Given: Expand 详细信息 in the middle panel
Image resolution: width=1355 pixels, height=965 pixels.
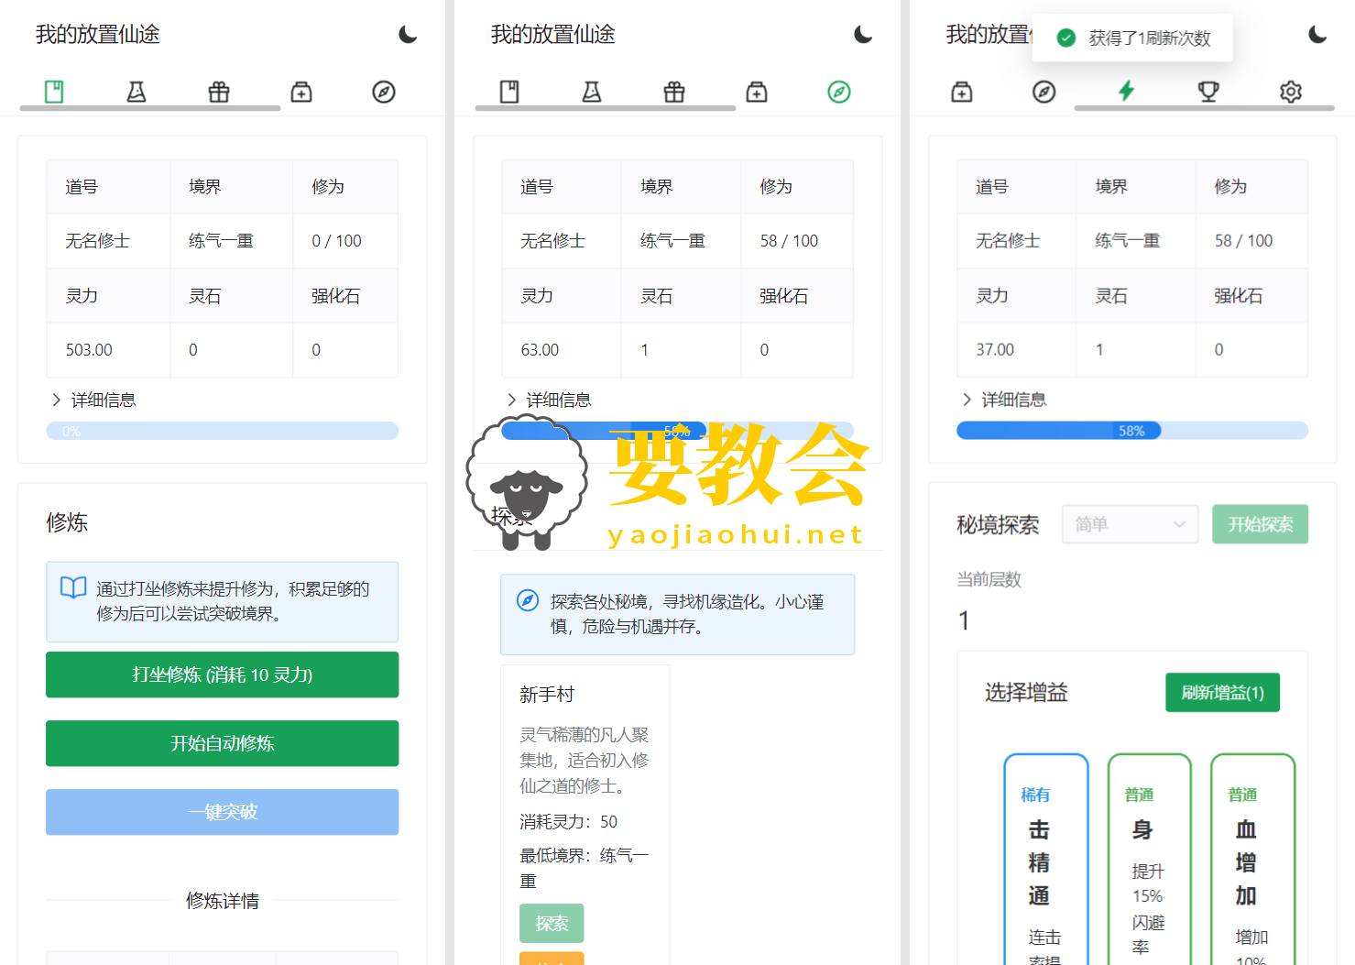Looking at the screenshot, I should [550, 400].
